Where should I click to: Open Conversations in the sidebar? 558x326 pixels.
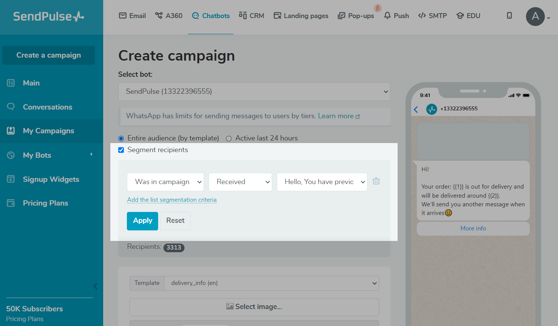[47, 107]
